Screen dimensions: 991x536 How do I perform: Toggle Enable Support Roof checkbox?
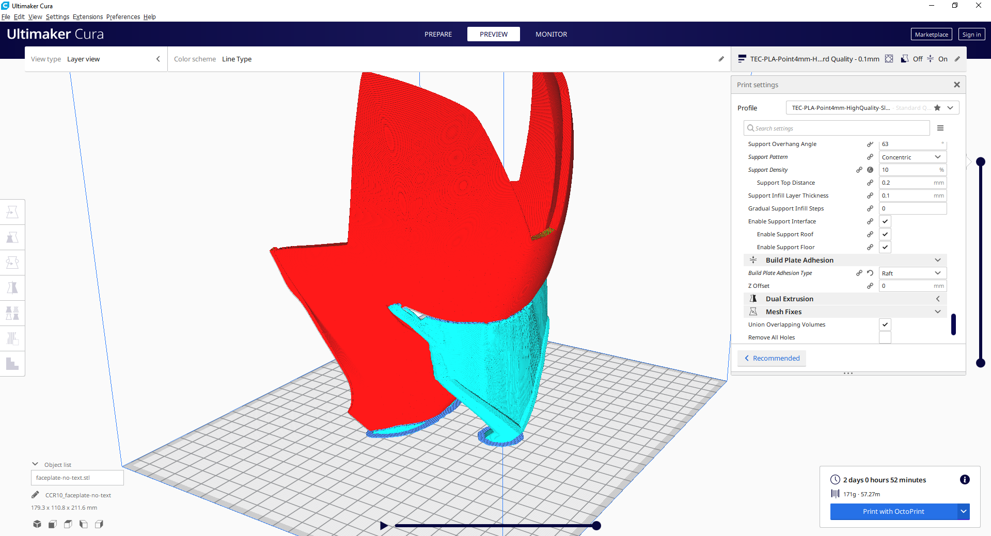point(885,234)
